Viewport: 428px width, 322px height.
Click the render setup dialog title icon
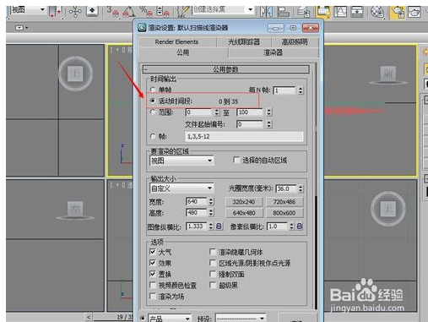coord(142,28)
